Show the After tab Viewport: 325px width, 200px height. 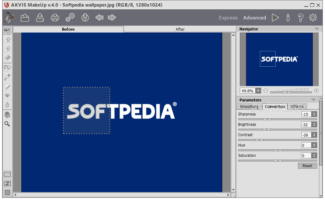point(180,29)
